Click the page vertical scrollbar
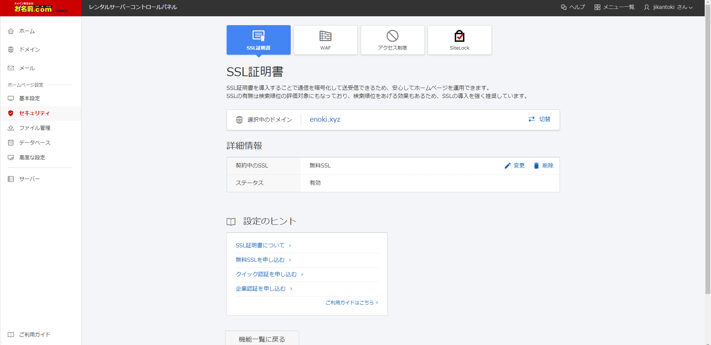The width and height of the screenshot is (711, 345). 708,148
